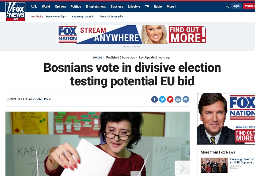This screenshot has width=255, height=176.
Task: Share article on Facebook icon
Action: (x=154, y=99)
